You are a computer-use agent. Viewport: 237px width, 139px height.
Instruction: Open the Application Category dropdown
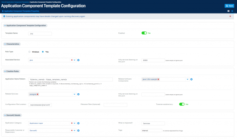click(x=74, y=123)
